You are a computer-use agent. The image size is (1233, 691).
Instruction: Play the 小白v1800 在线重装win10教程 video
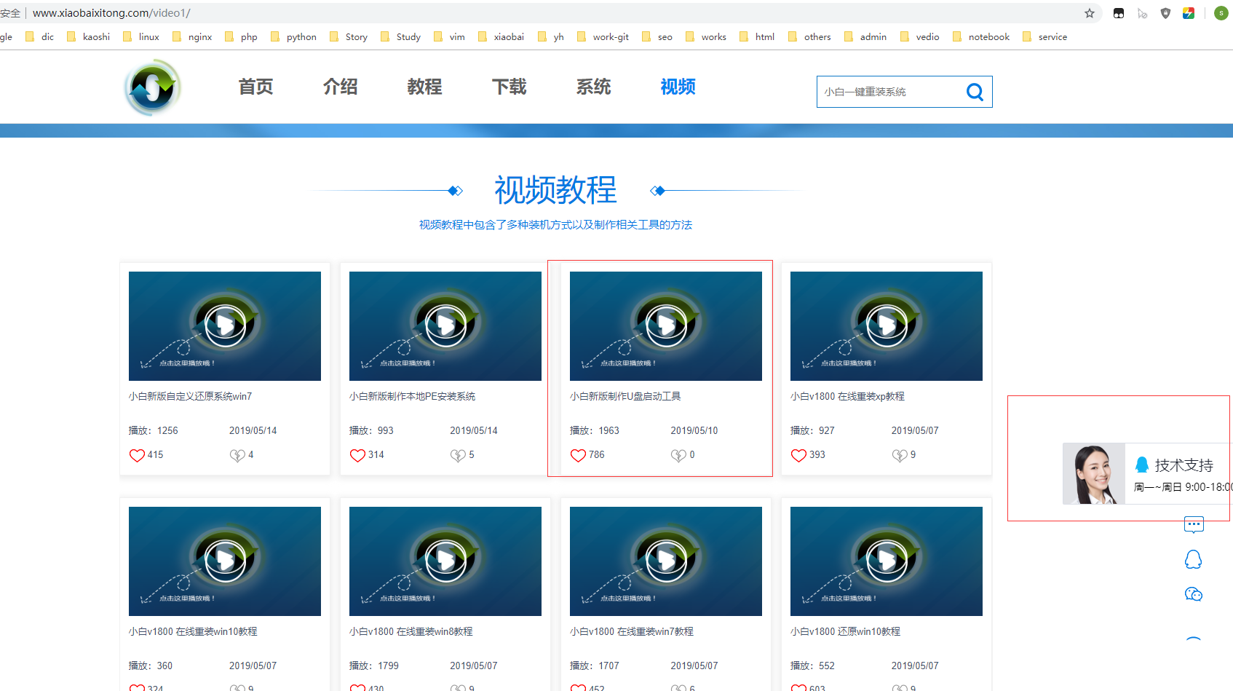(224, 561)
